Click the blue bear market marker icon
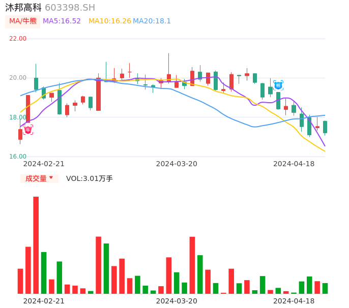The image size is (349, 308). (x=278, y=85)
